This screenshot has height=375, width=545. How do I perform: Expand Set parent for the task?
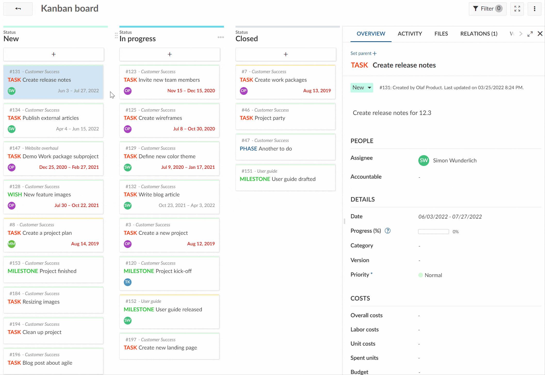[363, 53]
